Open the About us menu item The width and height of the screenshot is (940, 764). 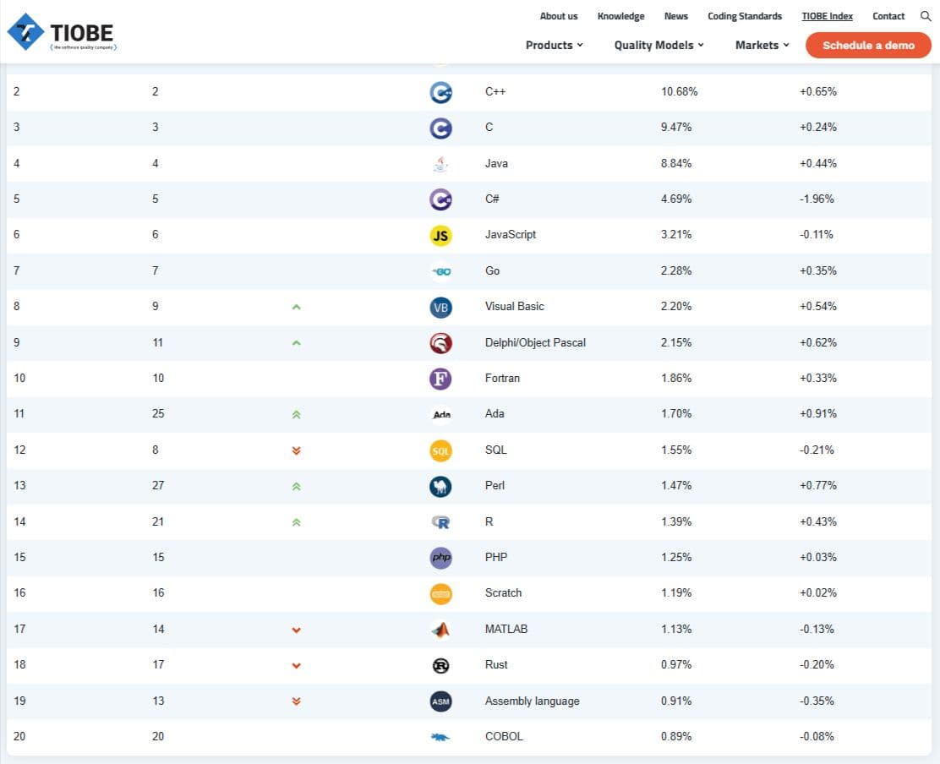point(559,16)
